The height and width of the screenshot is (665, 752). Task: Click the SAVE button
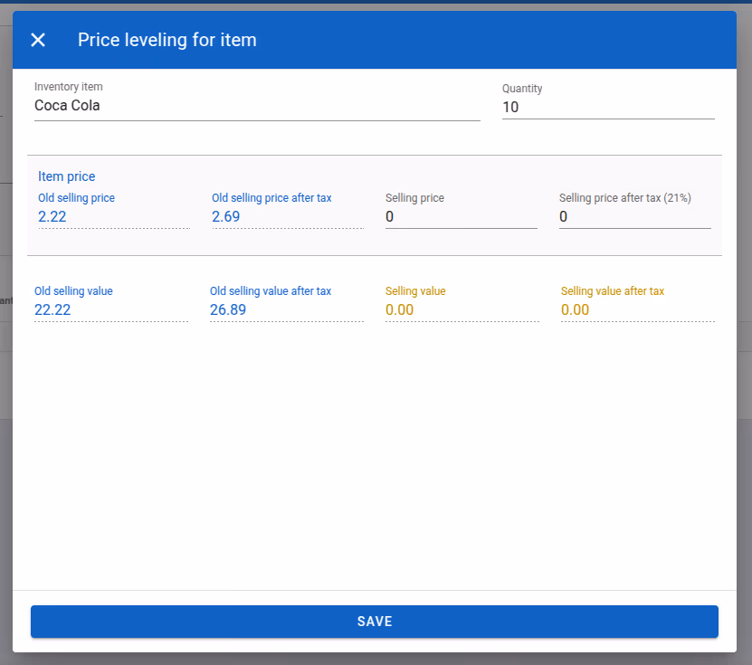tap(375, 622)
